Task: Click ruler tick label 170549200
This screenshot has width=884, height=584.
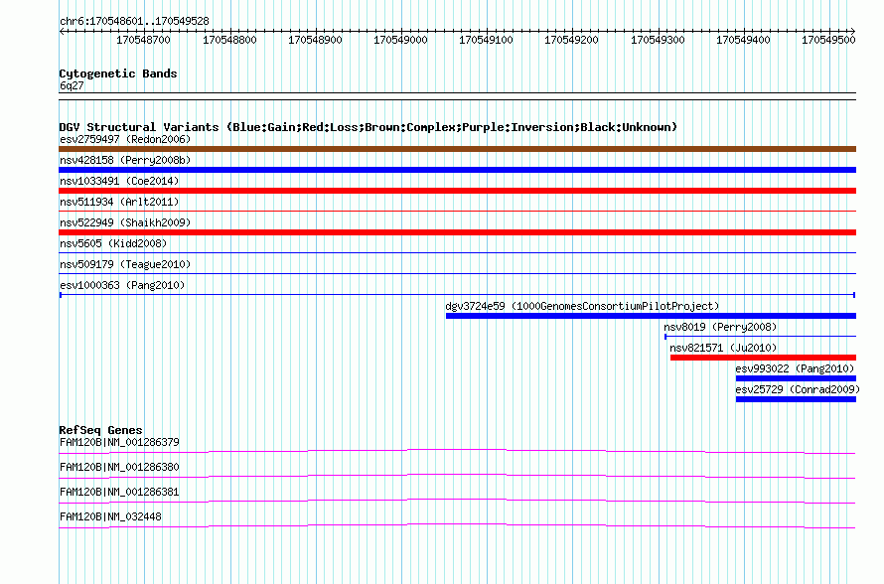Action: [x=572, y=40]
